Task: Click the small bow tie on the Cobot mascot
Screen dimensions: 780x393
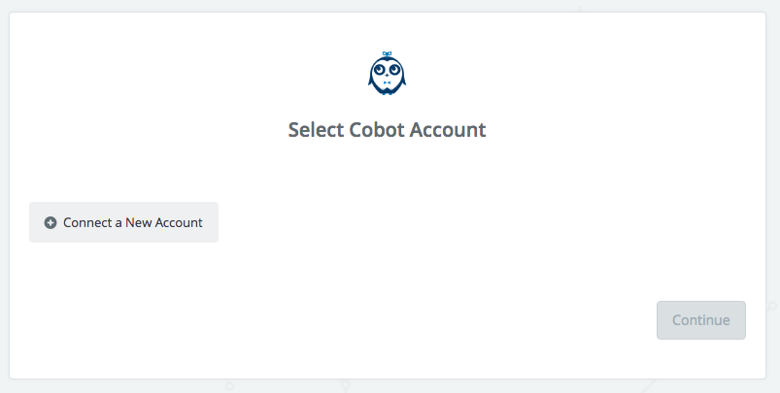Action: (387, 82)
